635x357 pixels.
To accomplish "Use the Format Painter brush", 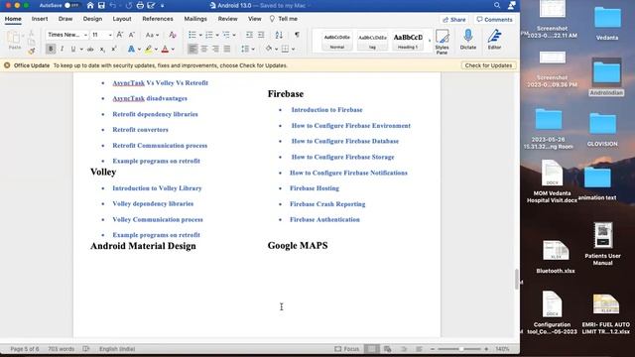I will click(31, 51).
